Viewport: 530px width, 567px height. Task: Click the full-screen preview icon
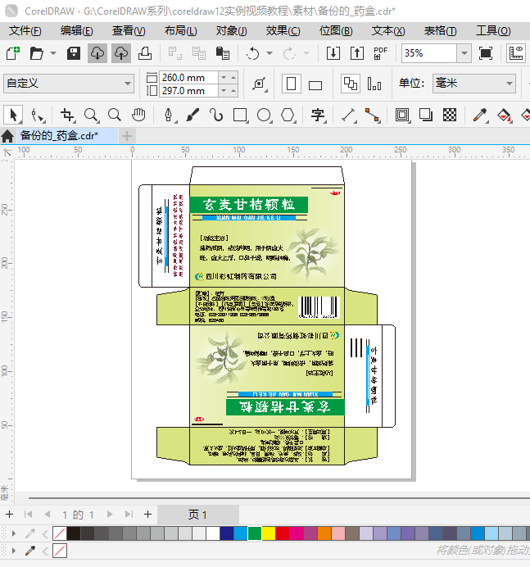pos(486,53)
